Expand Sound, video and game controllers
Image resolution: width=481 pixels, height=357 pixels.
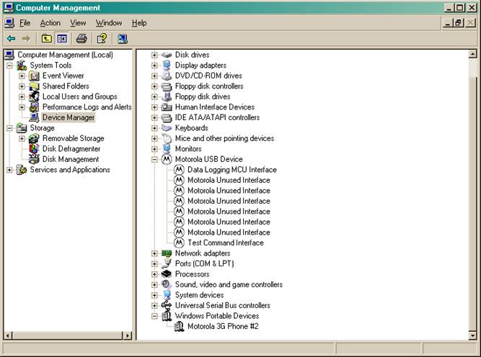pos(154,284)
